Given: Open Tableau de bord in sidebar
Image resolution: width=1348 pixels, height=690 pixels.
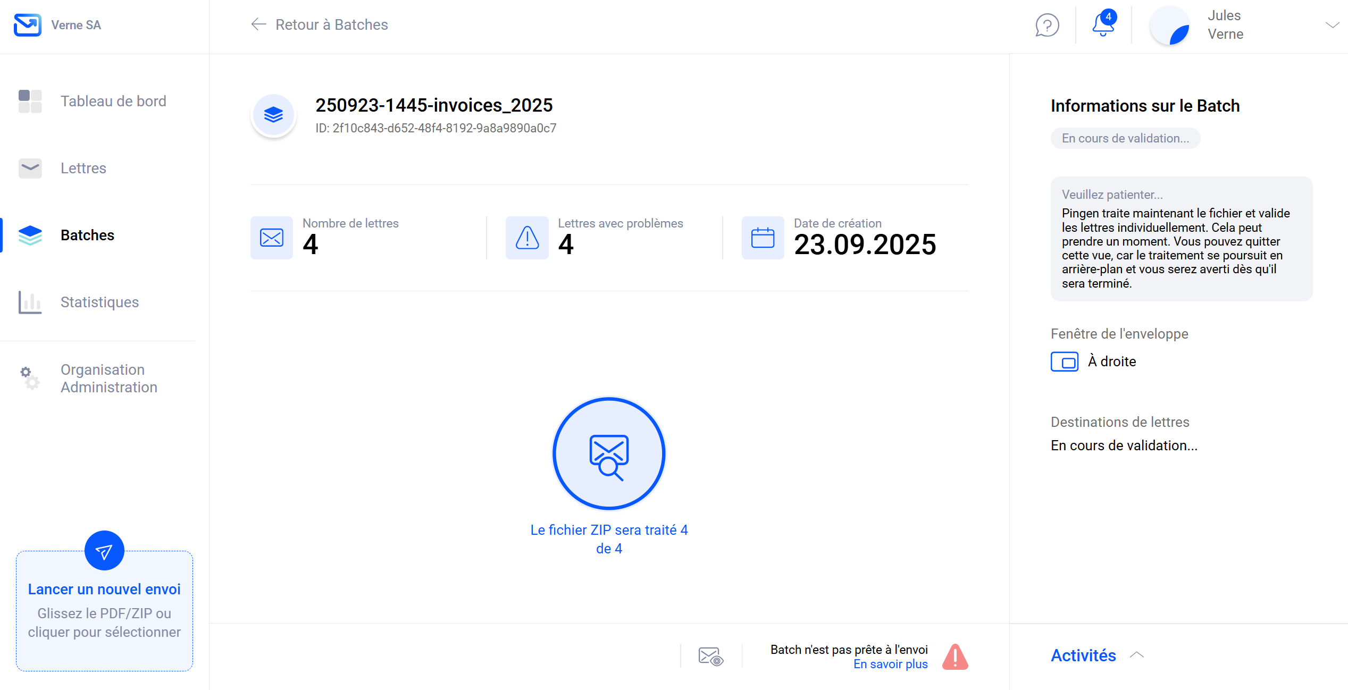Looking at the screenshot, I should click(113, 101).
